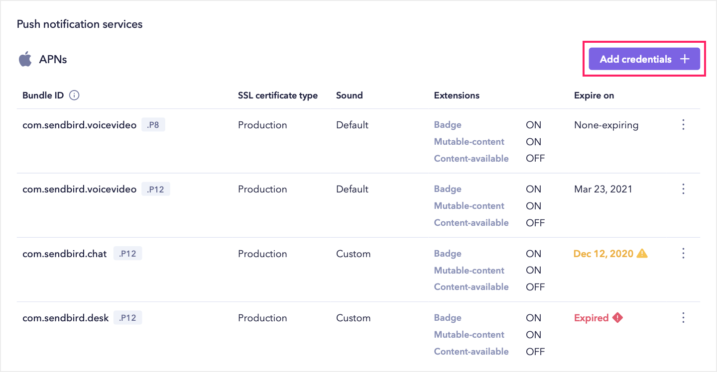Click the yellow warning triangle icon
Viewport: 717px width, 372px height.
click(642, 254)
